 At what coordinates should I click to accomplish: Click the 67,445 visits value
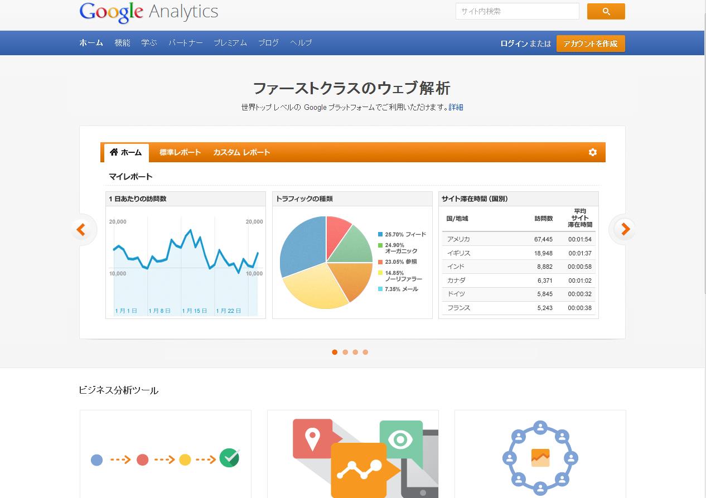(543, 239)
